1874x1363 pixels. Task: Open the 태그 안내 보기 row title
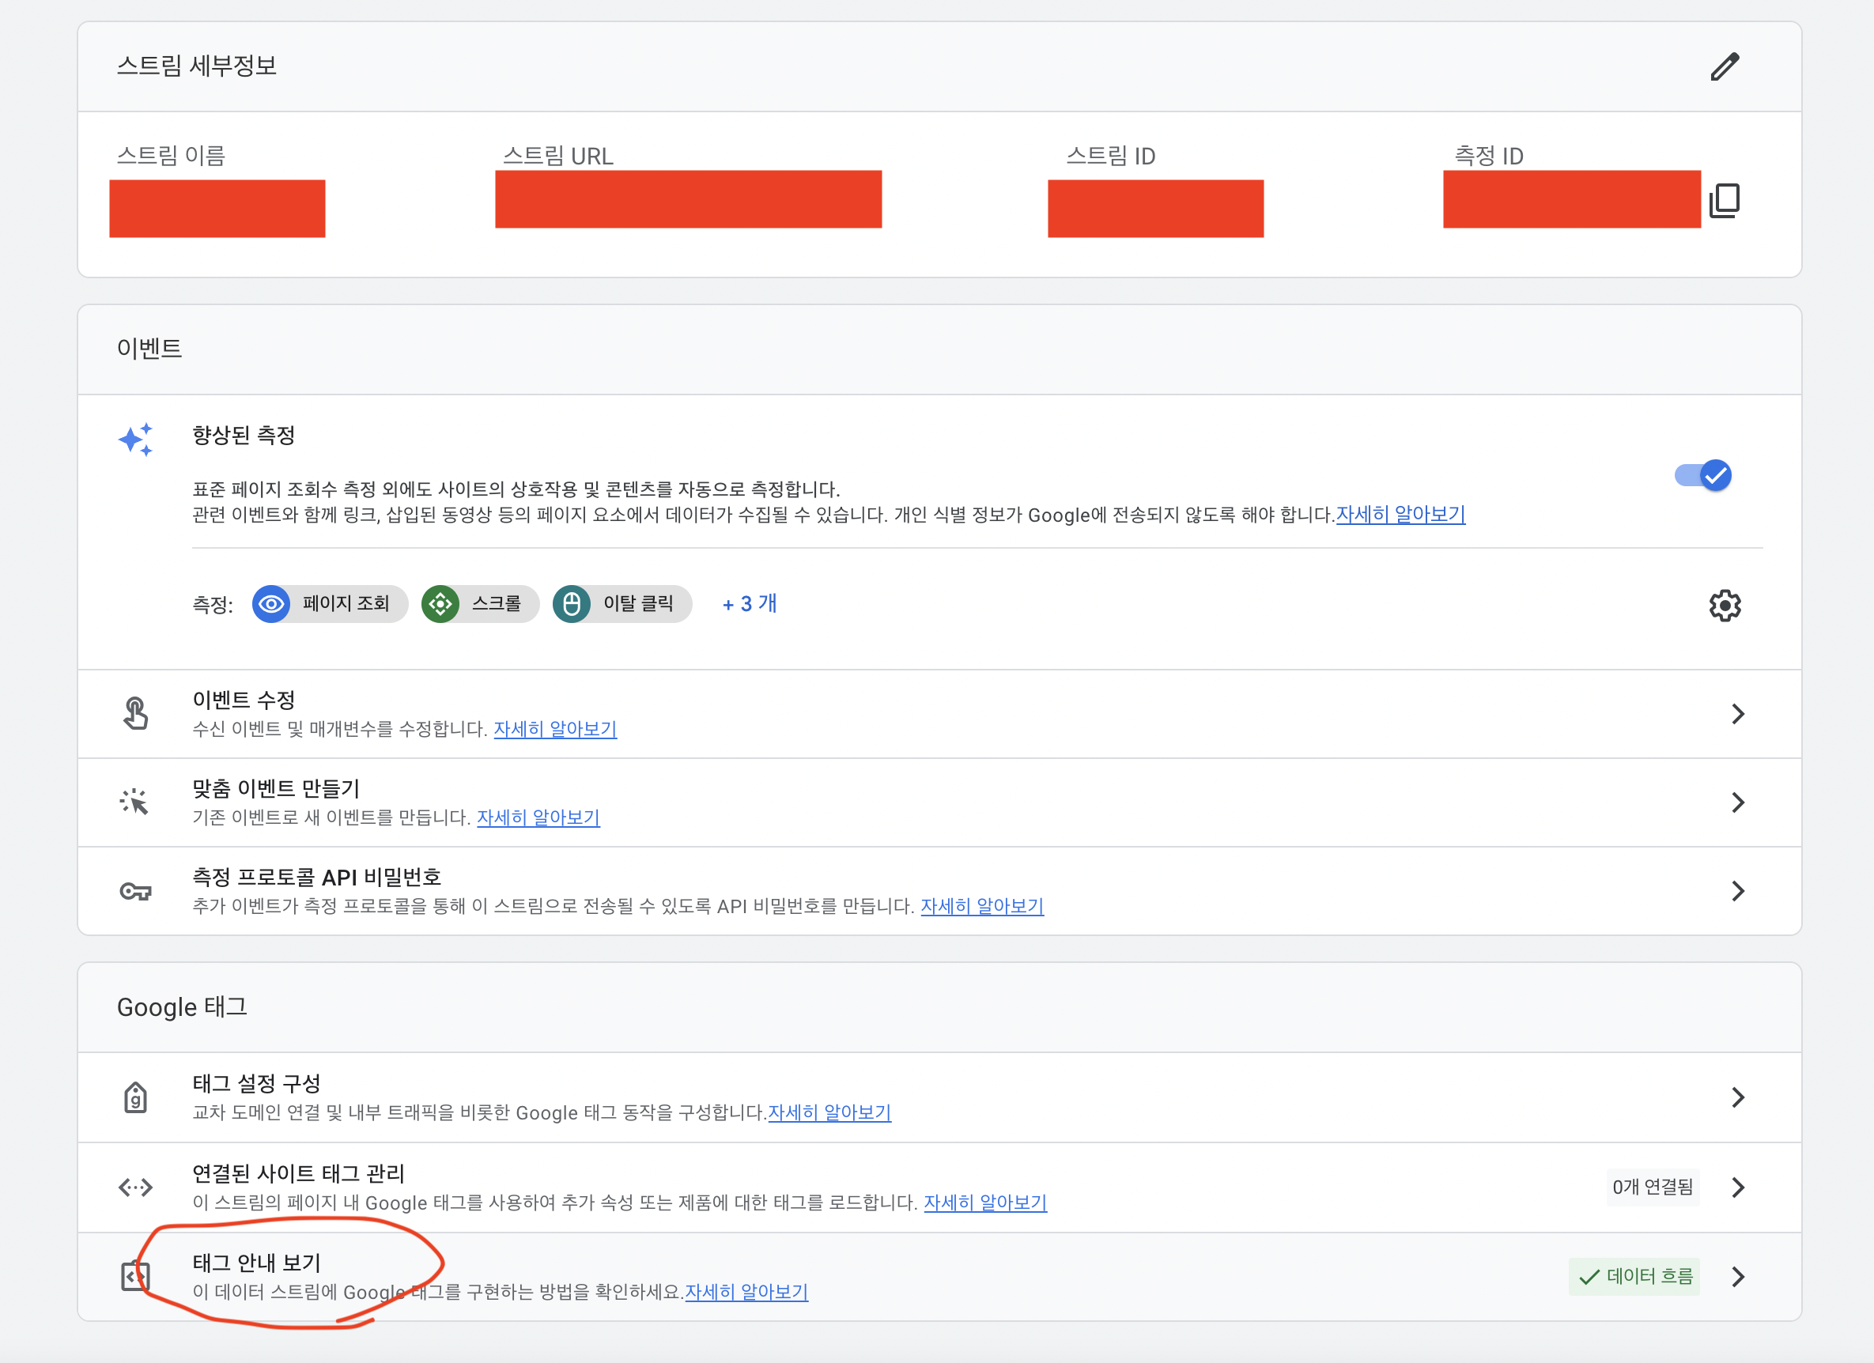tap(256, 1263)
